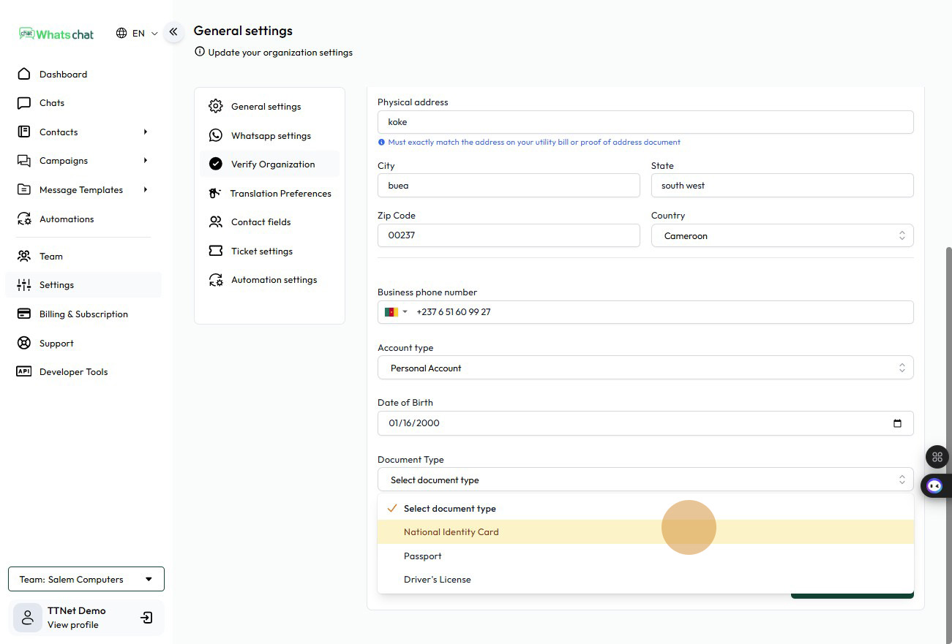Expand the Contacts submenu arrow
952x644 pixels.
[145, 132]
